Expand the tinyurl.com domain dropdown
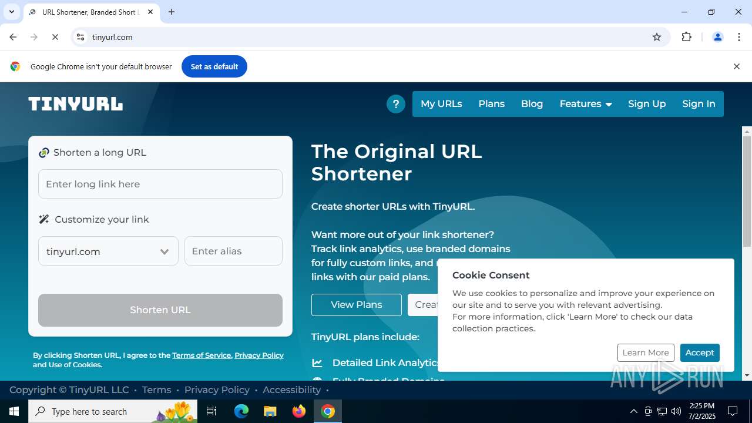The width and height of the screenshot is (752, 423). coord(108,251)
